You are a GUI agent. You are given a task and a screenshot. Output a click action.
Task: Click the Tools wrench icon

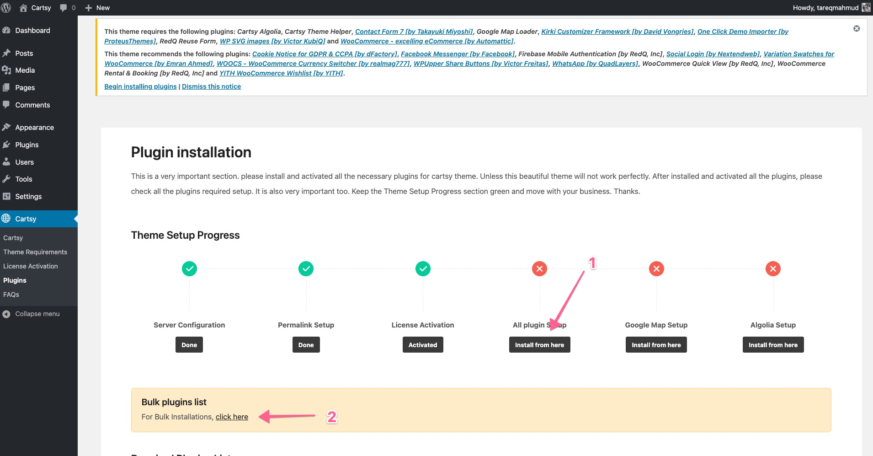click(x=6, y=179)
